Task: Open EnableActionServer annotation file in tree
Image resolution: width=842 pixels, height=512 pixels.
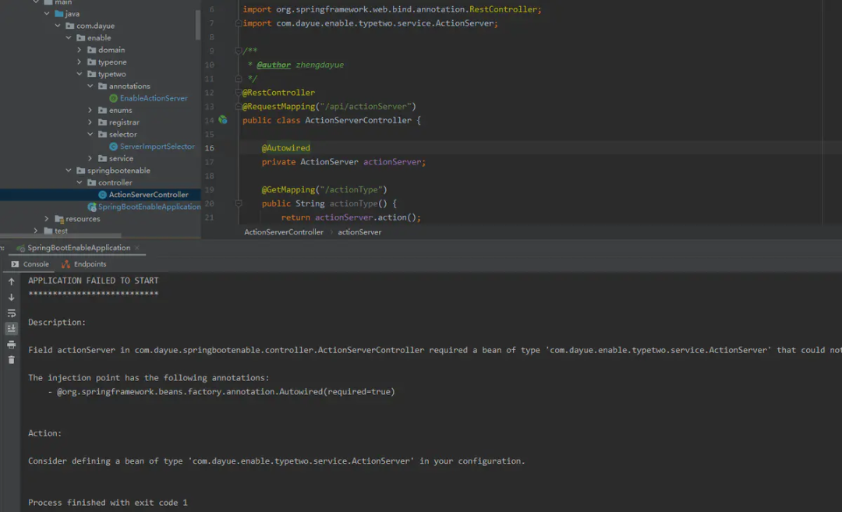Action: [x=153, y=98]
